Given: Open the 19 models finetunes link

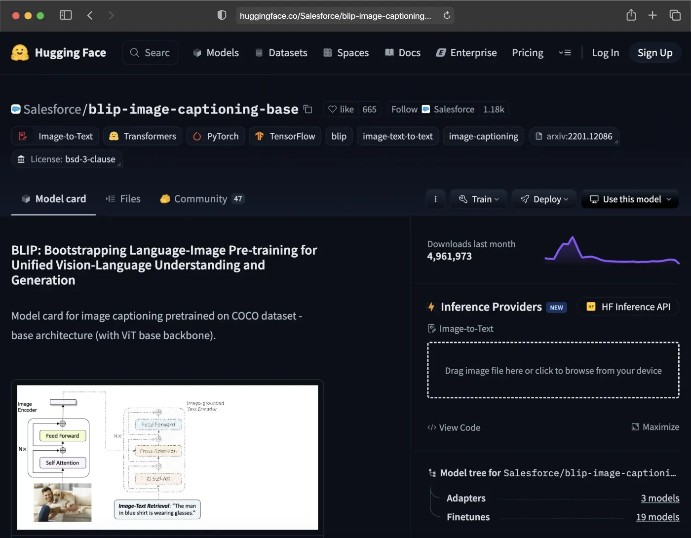Looking at the screenshot, I should click(x=657, y=517).
